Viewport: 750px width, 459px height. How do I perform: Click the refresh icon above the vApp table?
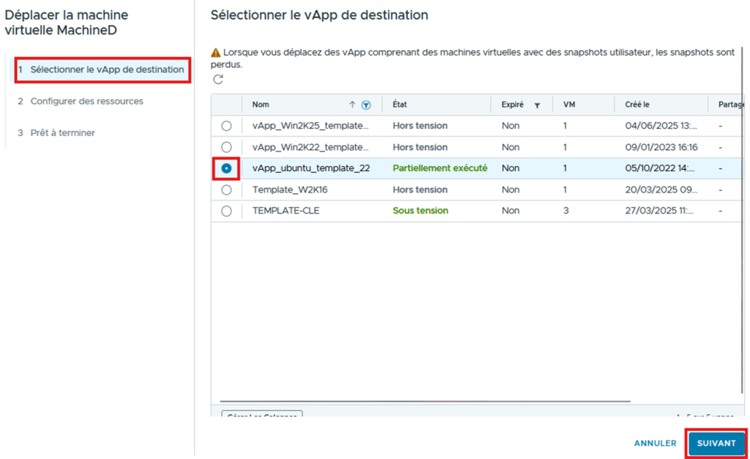pos(218,80)
